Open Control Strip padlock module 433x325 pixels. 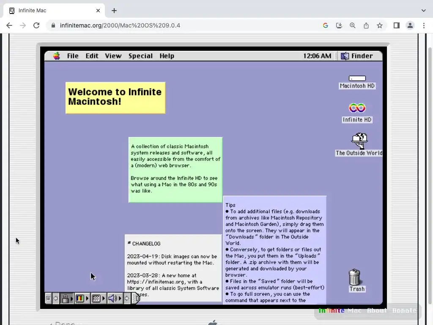coord(65,298)
